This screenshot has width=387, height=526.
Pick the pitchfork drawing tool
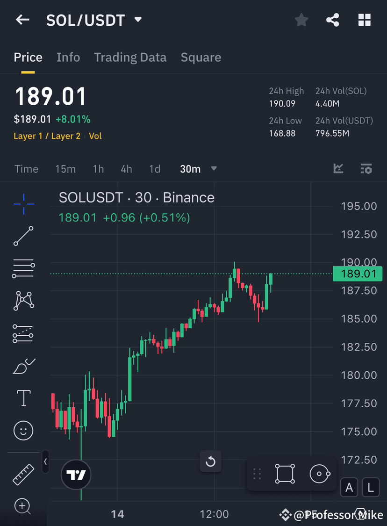[x=23, y=333]
